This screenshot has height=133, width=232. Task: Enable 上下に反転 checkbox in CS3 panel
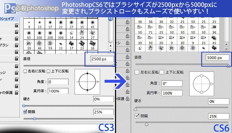coord(48,71)
